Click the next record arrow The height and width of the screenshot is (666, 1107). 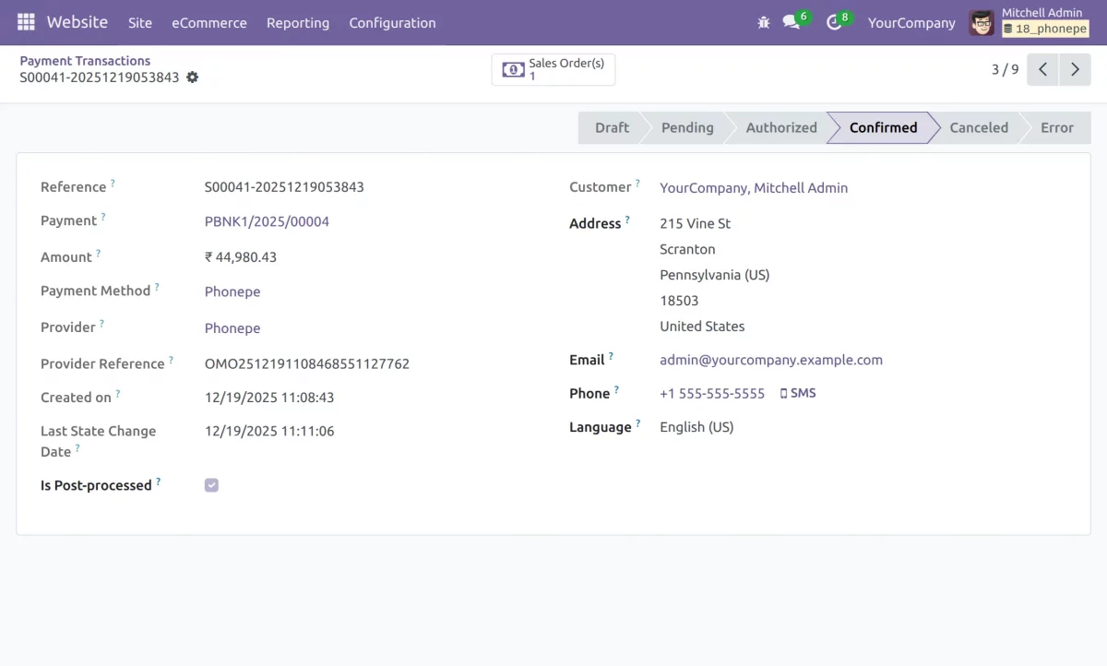point(1076,68)
